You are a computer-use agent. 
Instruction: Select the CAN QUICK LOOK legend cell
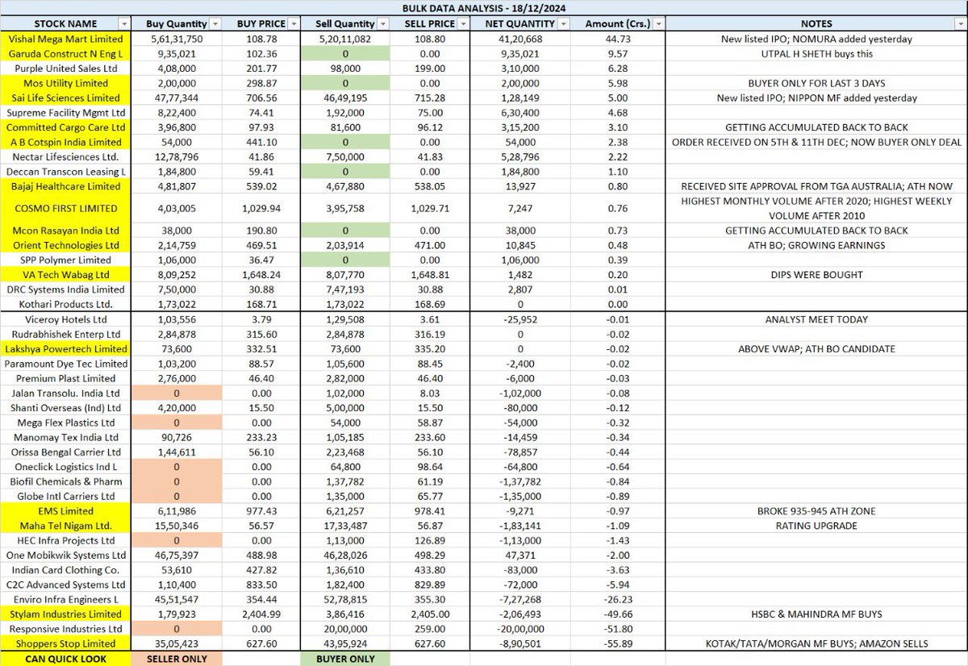pos(67,659)
